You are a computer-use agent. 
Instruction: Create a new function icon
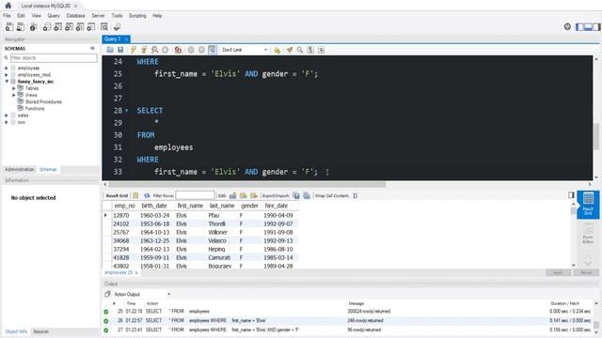91,27
